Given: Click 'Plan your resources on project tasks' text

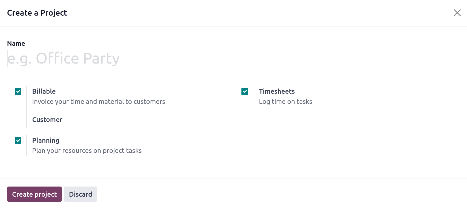Looking at the screenshot, I should tap(87, 151).
